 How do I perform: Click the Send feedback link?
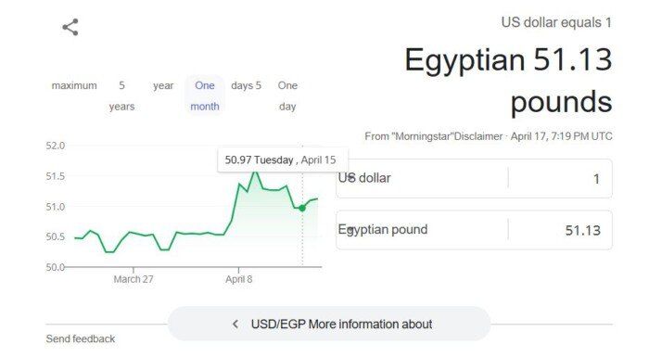click(x=81, y=338)
